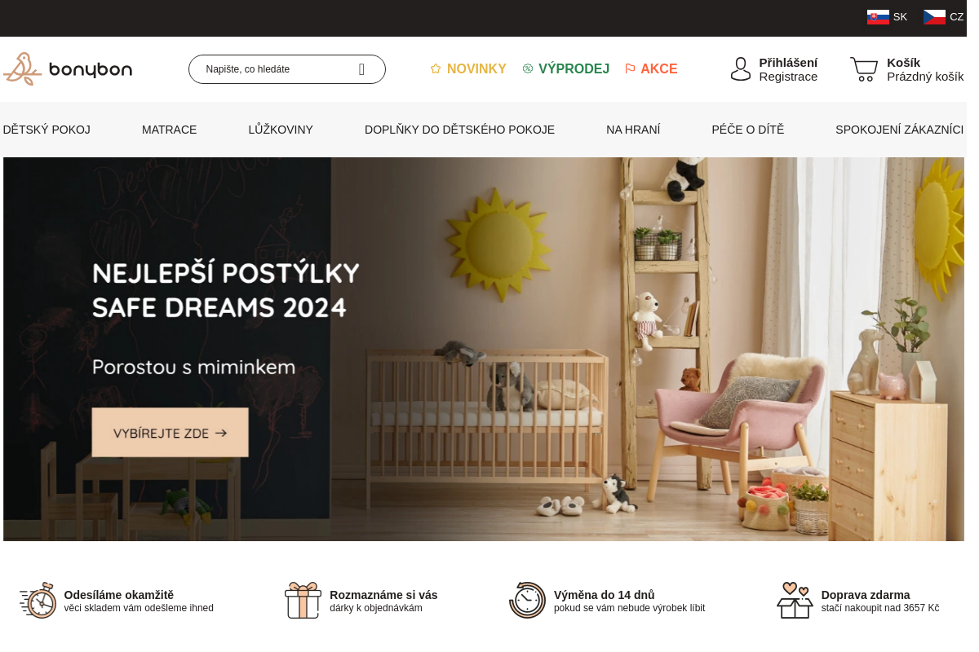The image size is (979, 652).
Task: Focus the 'Napište, co hledáte' search field
Action: point(273,69)
